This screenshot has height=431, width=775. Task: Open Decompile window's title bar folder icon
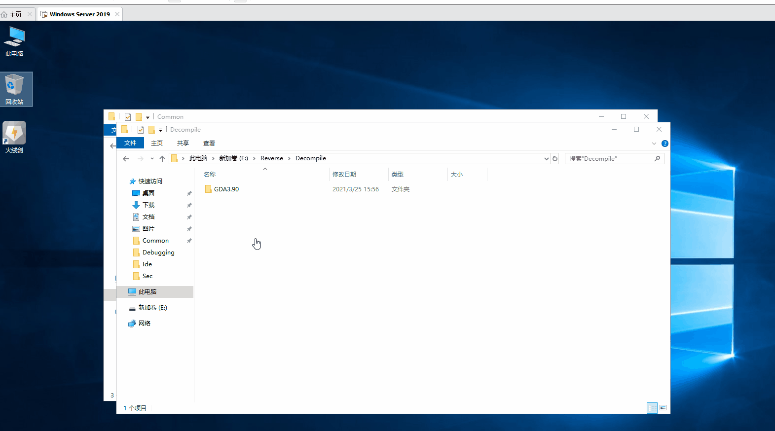[x=124, y=129]
